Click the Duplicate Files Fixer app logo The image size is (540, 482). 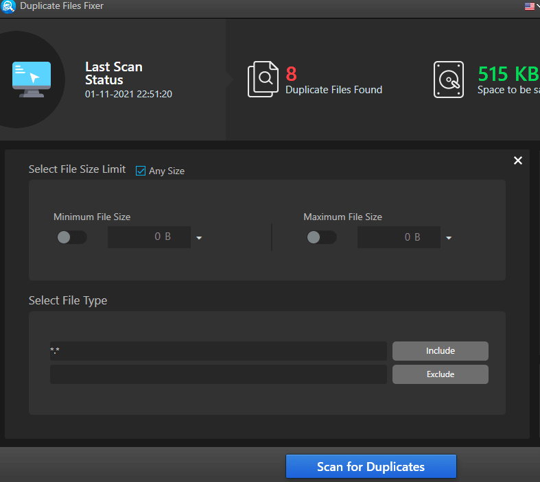pos(8,6)
